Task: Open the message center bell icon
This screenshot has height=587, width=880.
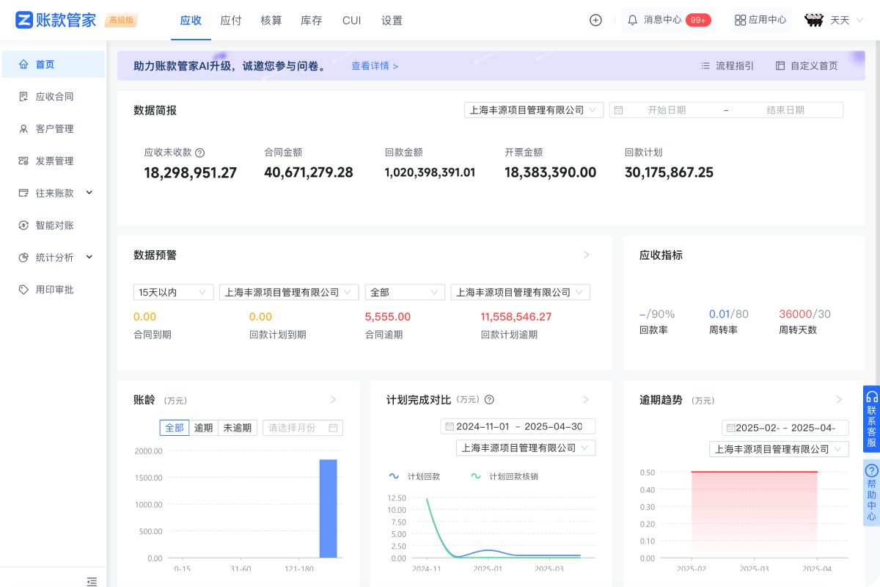Action: [632, 21]
